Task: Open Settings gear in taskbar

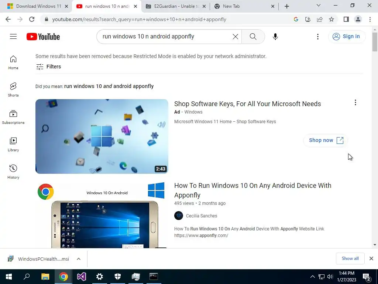Action: (100, 277)
